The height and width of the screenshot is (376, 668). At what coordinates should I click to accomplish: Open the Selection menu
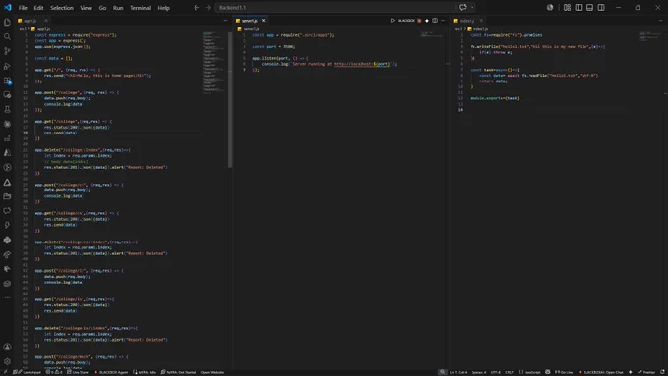tap(62, 8)
